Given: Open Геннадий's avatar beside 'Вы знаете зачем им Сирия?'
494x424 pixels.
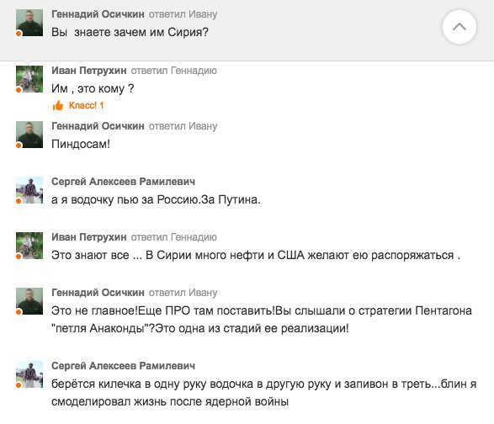Looking at the screenshot, I should click(x=29, y=23).
